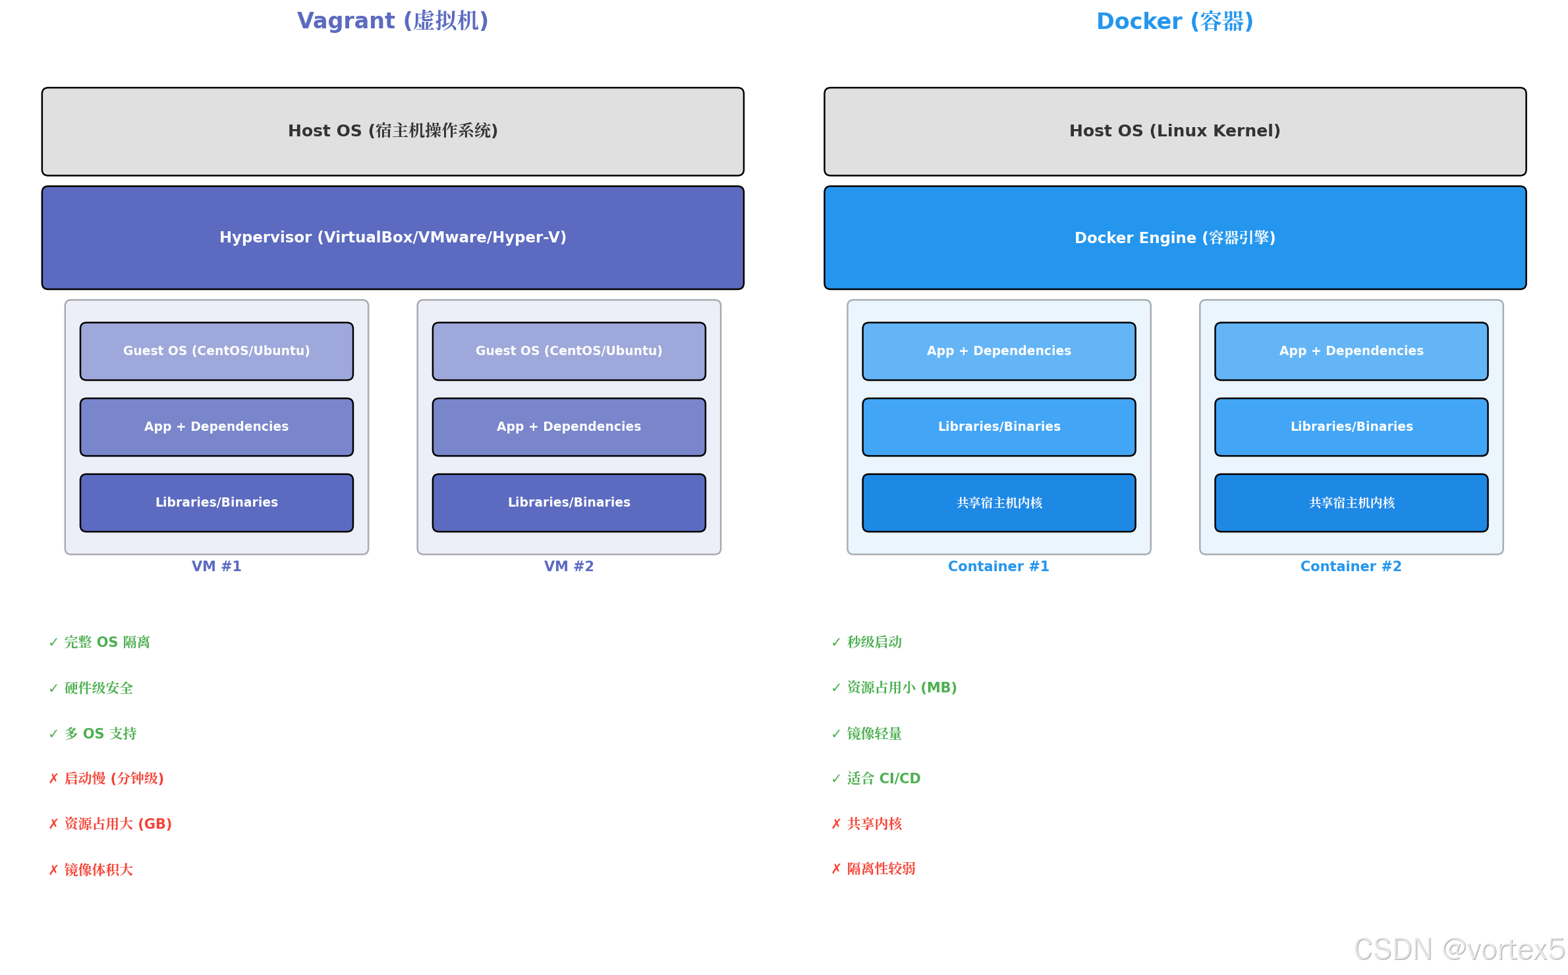Select the "资源占用大 (GB)" drawback line
This screenshot has width=1568, height=975.
point(110,824)
